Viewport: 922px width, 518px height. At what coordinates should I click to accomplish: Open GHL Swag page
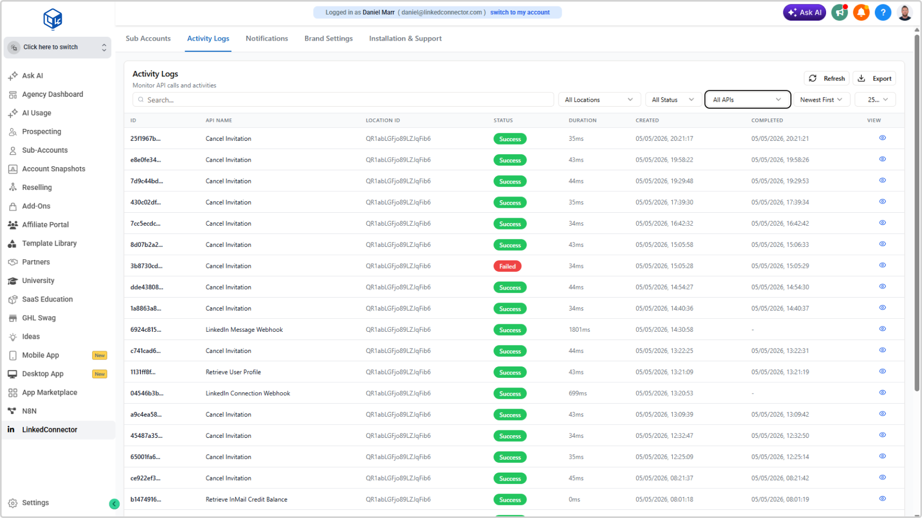[x=38, y=318]
